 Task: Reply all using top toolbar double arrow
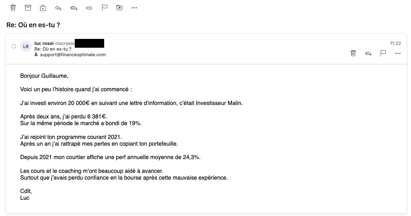[74, 8]
